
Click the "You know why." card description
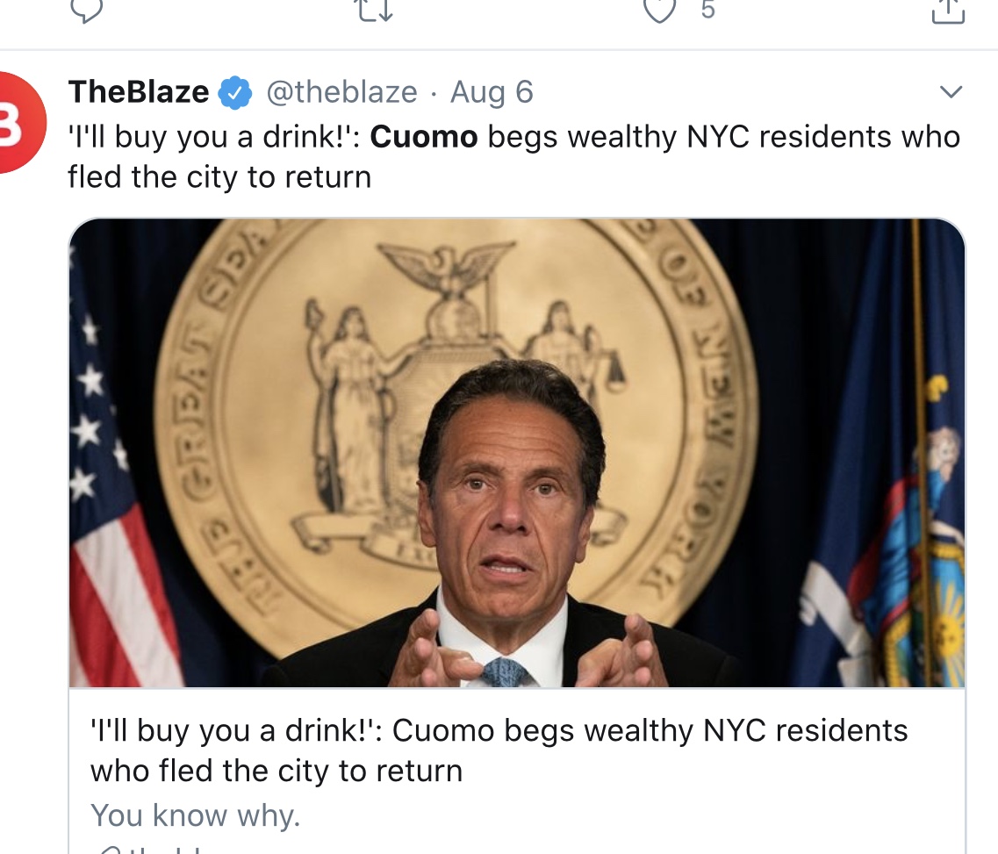coord(196,815)
